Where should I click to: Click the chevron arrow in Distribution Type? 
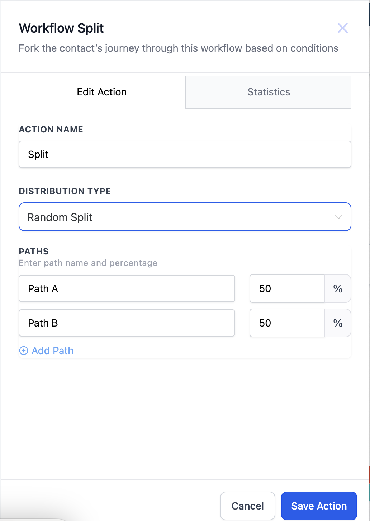[x=338, y=217]
